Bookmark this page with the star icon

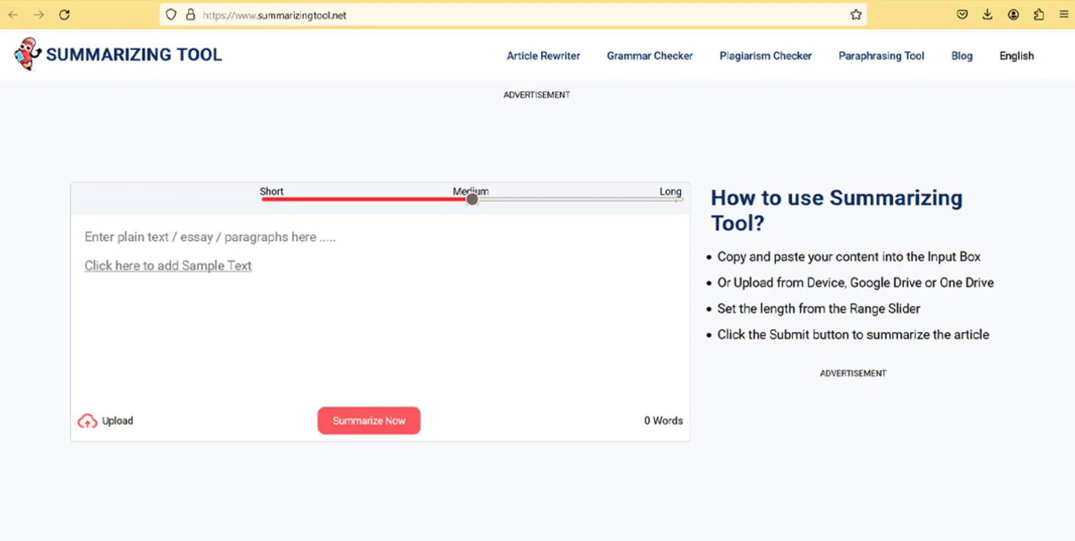[x=856, y=15]
